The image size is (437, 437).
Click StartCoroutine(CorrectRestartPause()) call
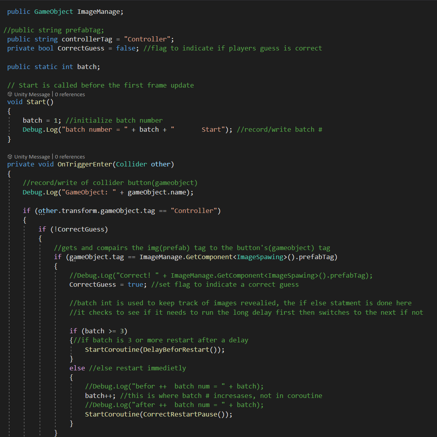click(159, 415)
